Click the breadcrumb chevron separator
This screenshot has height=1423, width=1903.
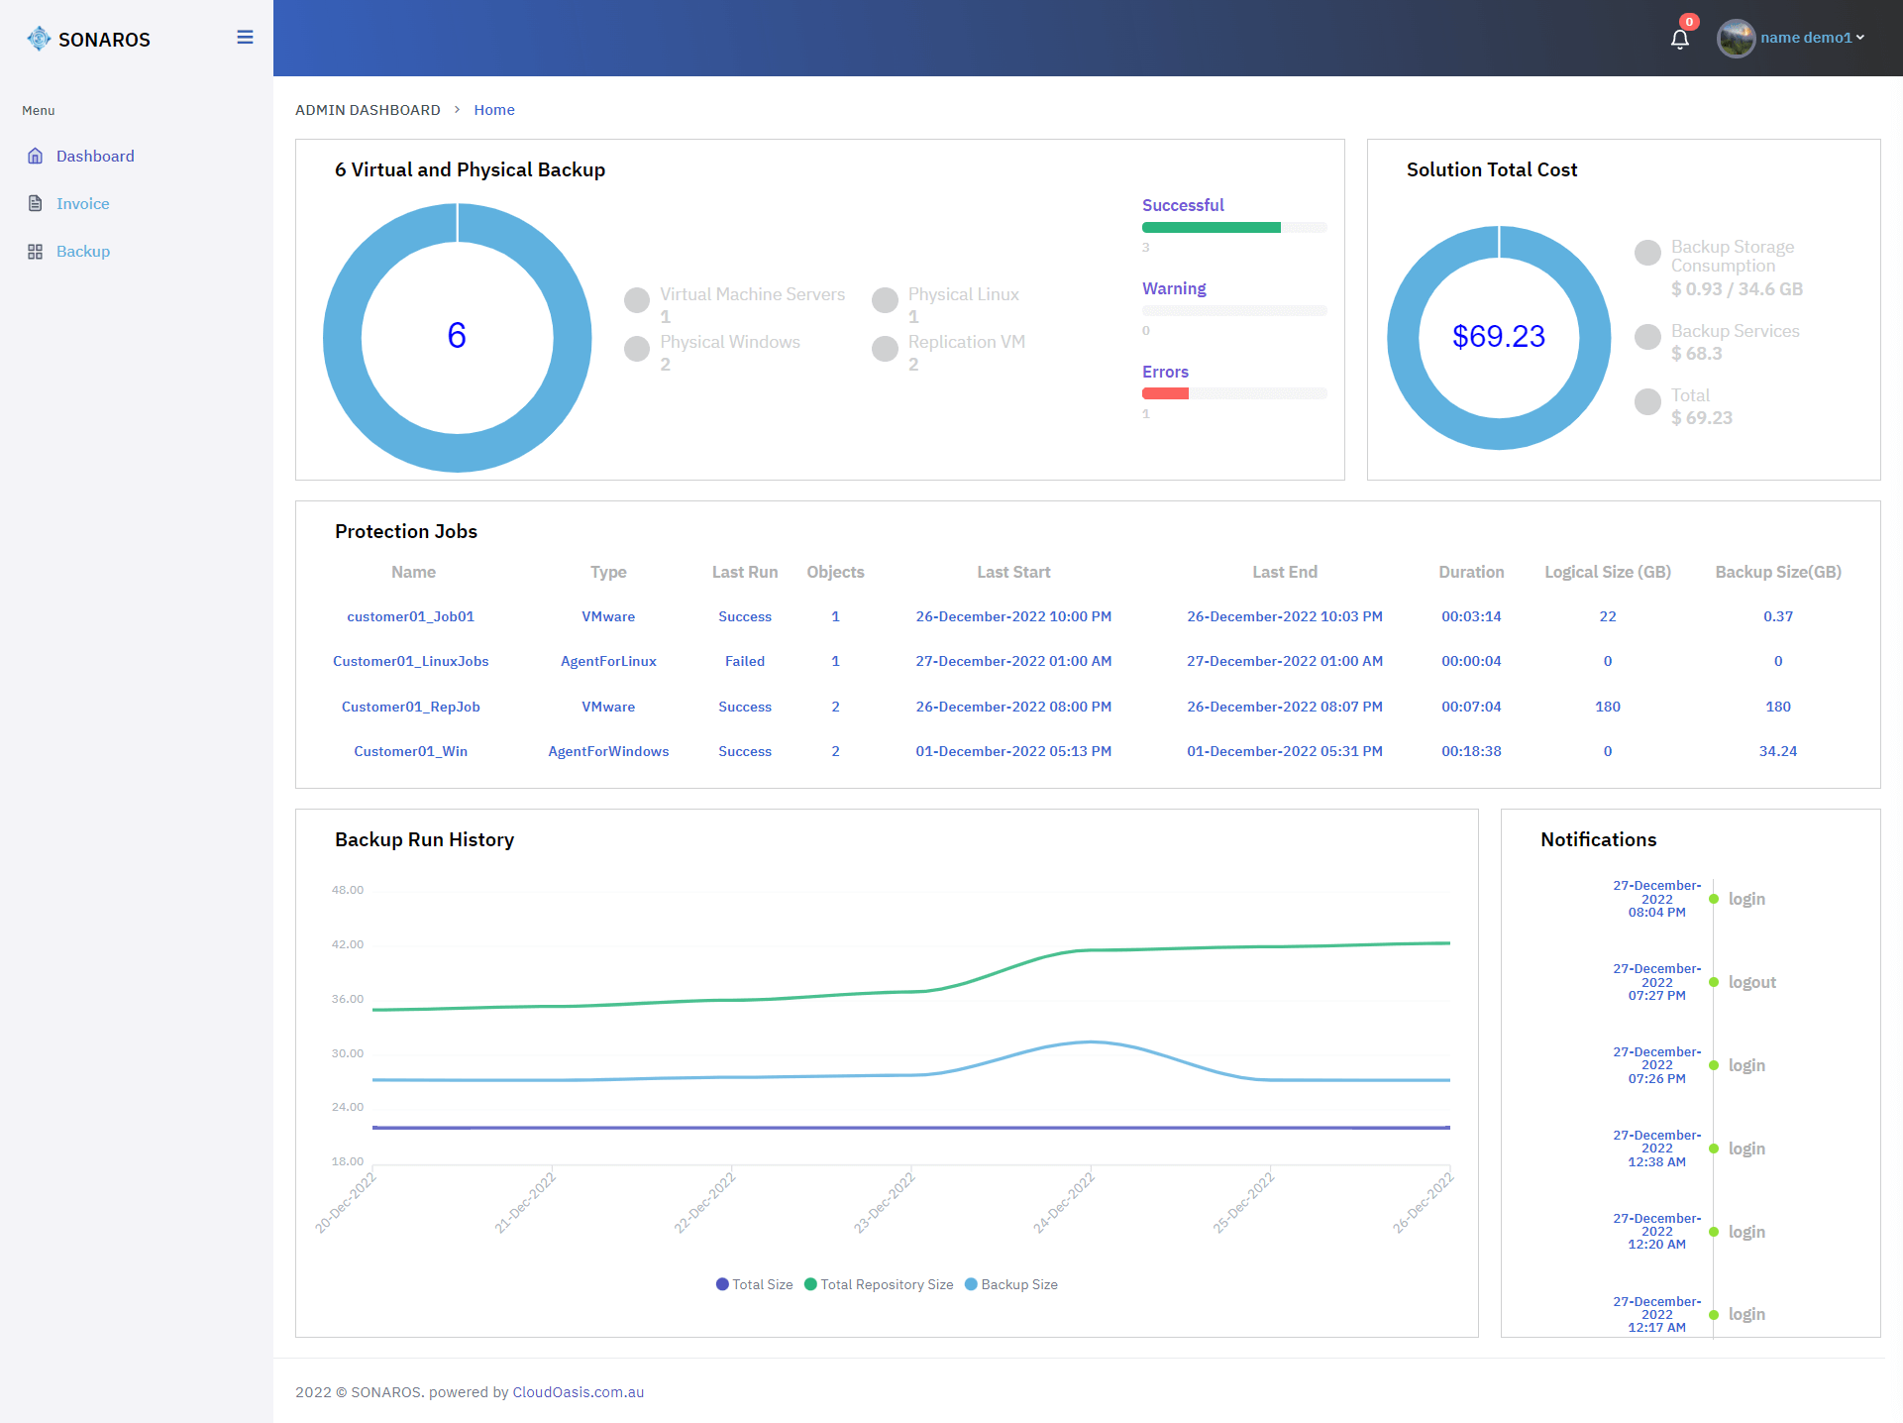click(x=457, y=110)
